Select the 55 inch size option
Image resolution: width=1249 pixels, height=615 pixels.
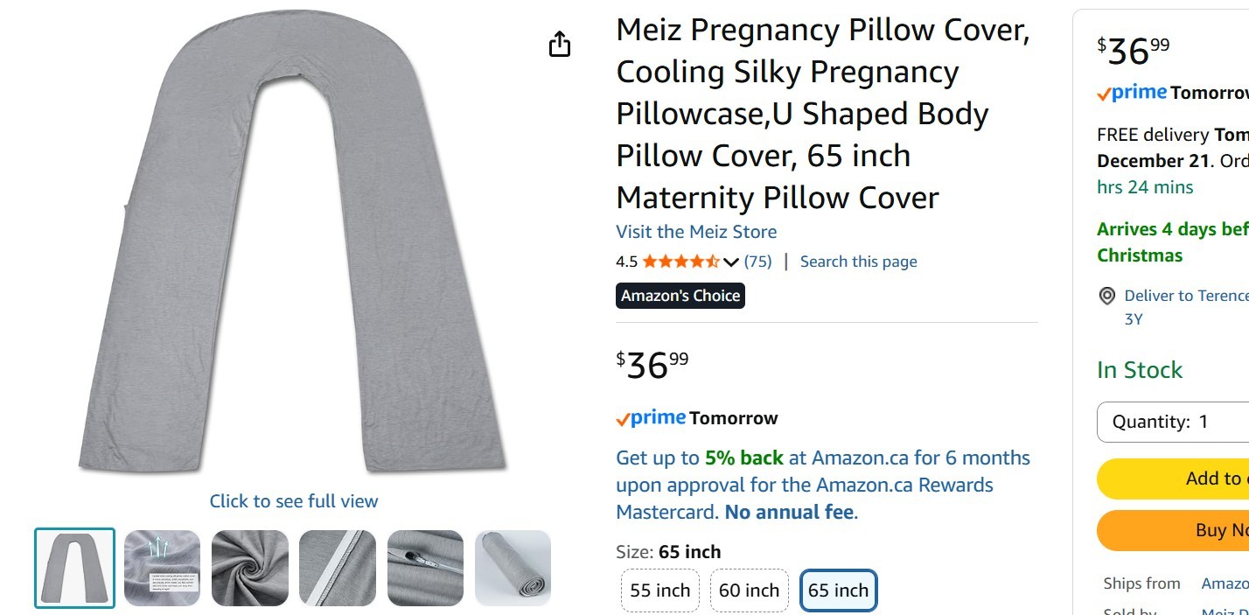pyautogui.click(x=660, y=591)
